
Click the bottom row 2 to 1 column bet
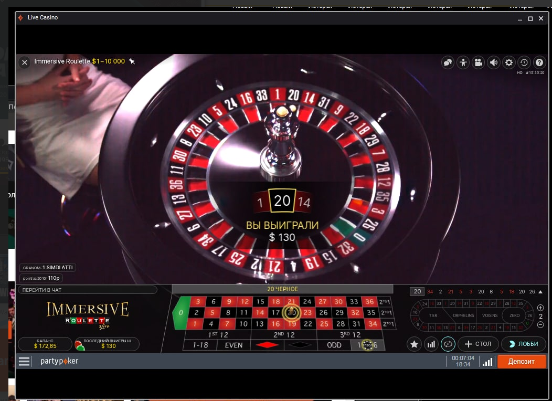(x=388, y=324)
